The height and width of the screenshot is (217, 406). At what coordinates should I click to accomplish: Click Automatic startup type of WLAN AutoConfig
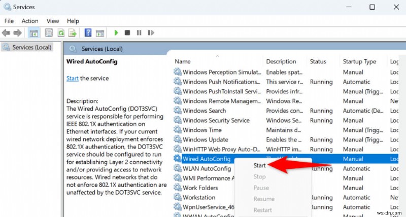click(357, 169)
